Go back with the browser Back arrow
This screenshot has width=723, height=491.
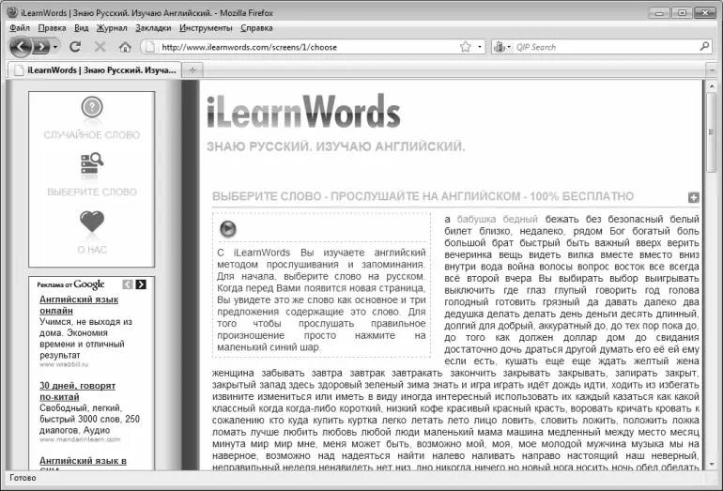(x=21, y=47)
